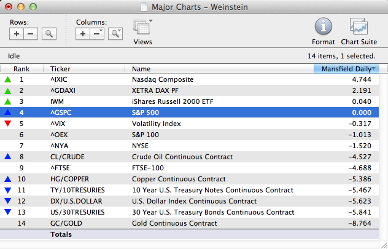
Task: Open the Chart Suite icon
Action: click(x=359, y=27)
